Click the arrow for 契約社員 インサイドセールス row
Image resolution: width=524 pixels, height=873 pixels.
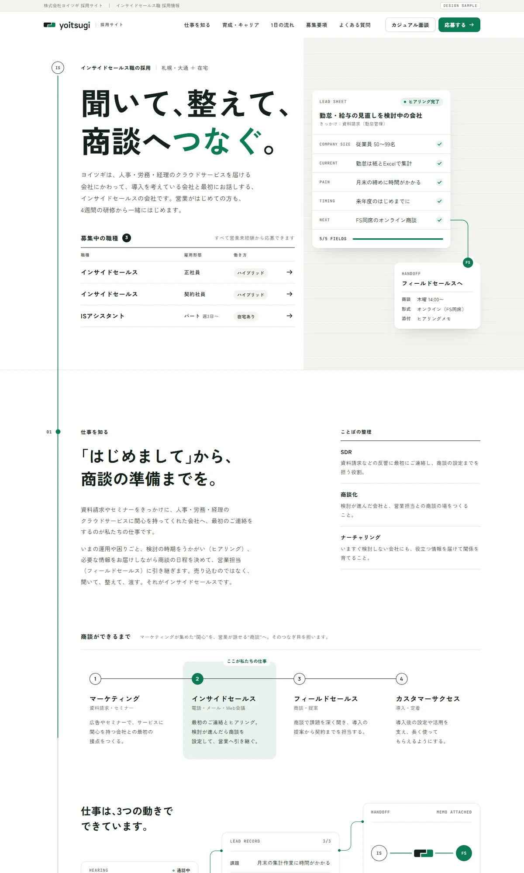click(x=289, y=294)
